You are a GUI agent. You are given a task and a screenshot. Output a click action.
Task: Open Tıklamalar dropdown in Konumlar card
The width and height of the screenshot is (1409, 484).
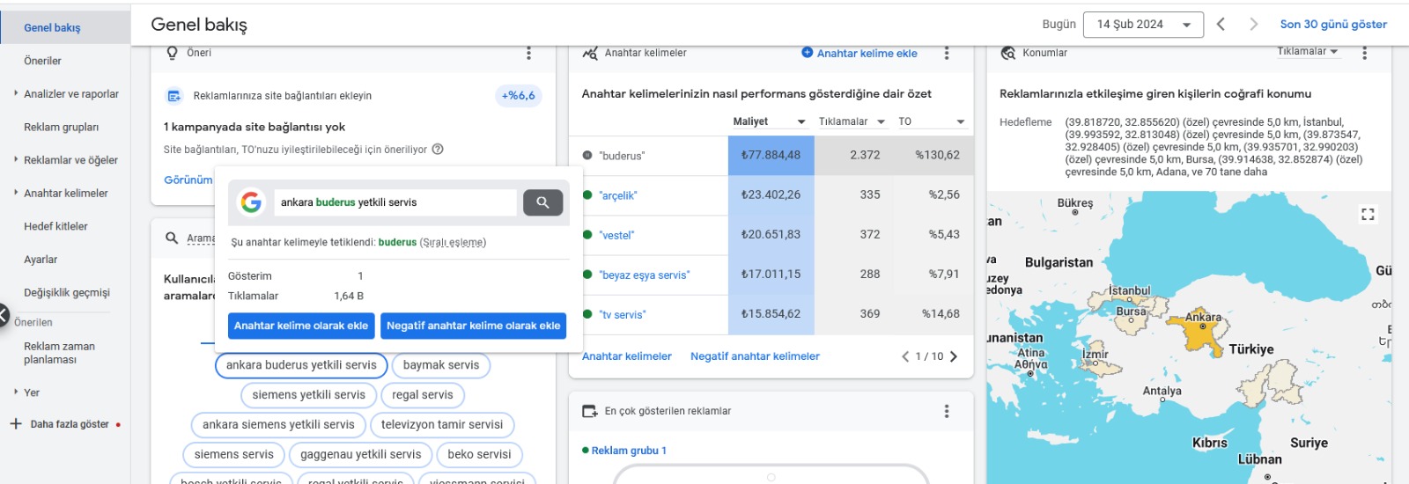coord(1308,52)
